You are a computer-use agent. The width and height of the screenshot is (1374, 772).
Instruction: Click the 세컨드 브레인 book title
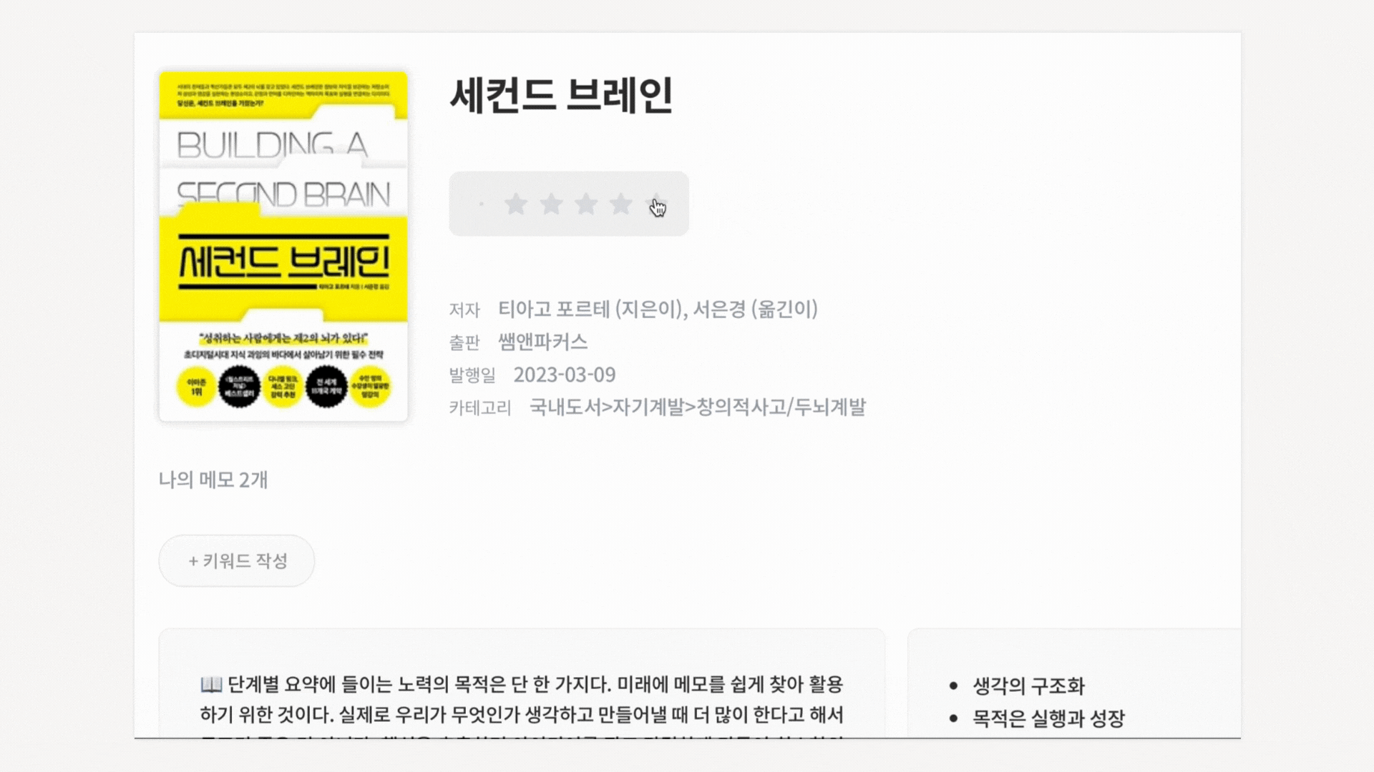click(561, 96)
